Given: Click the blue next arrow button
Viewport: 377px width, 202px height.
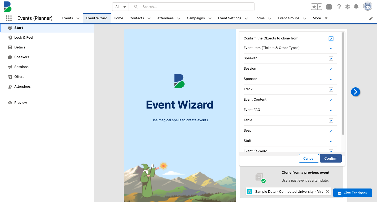Looking at the screenshot, I should point(356,92).
